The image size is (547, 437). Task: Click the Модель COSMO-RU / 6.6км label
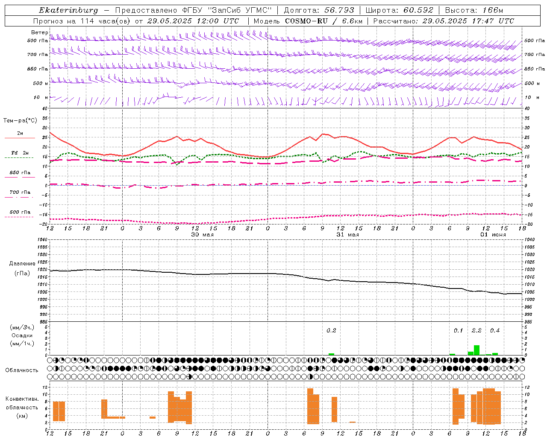click(308, 21)
